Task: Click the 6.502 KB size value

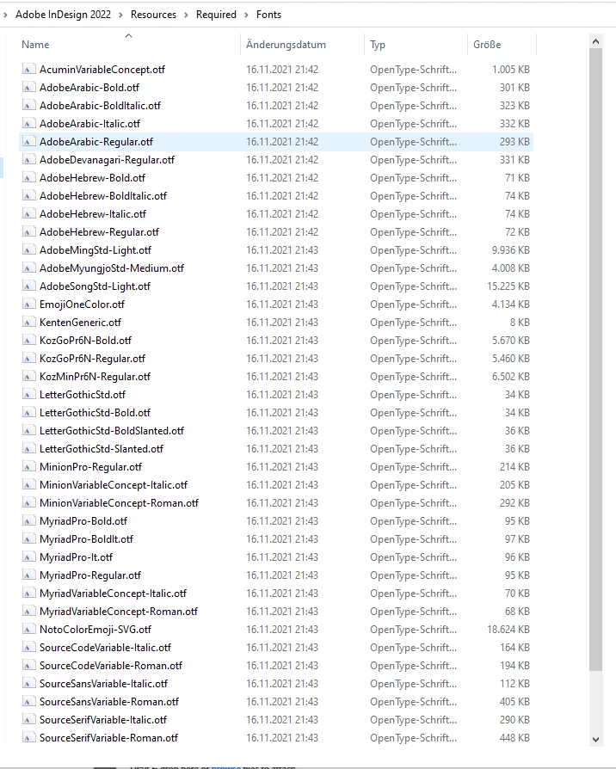Action: (511, 377)
